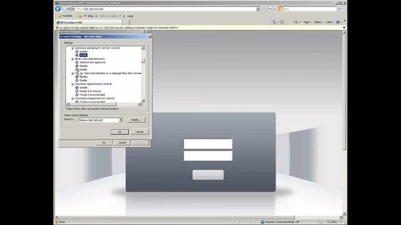Open the Reset to Medium-high (default) dropdown
This screenshot has width=401, height=225.
pos(100,120)
